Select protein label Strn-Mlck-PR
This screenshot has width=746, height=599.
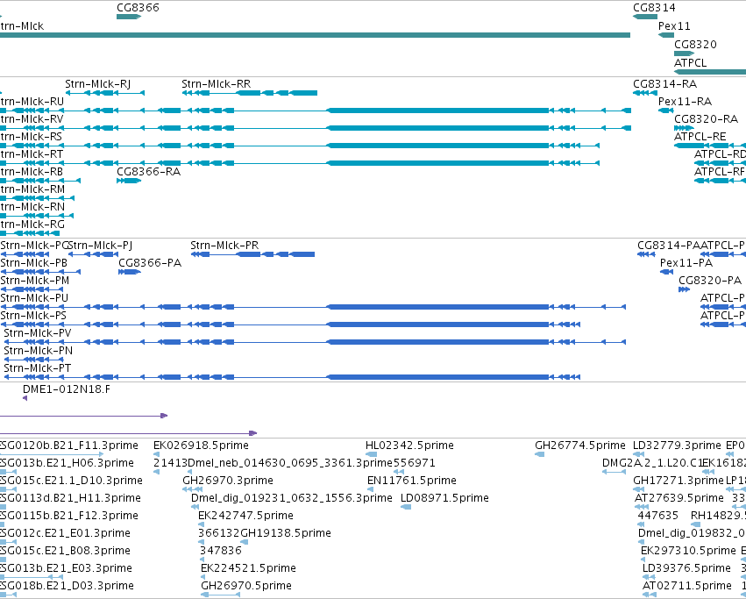[224, 246]
